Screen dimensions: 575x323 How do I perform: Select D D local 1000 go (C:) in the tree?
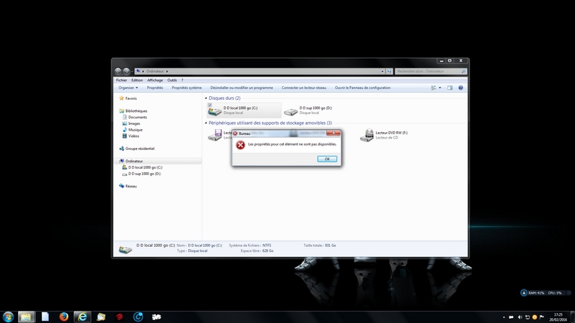145,167
